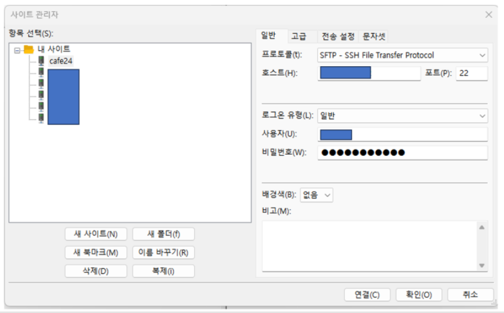Click the 새 북마크(M) button
Viewport: 504px width, 313px height.
[x=96, y=253]
